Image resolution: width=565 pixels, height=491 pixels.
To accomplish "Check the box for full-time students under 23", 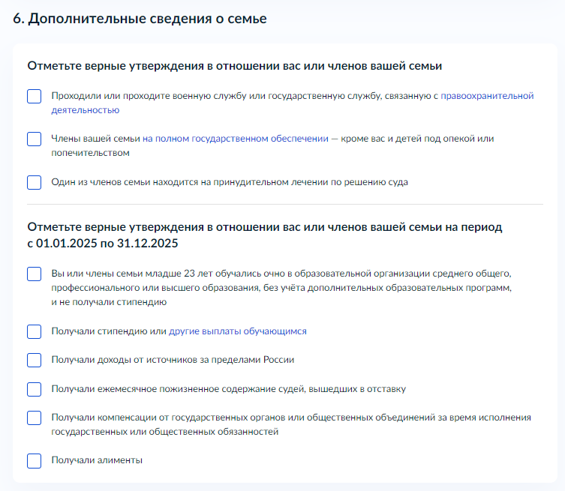I will click(34, 274).
